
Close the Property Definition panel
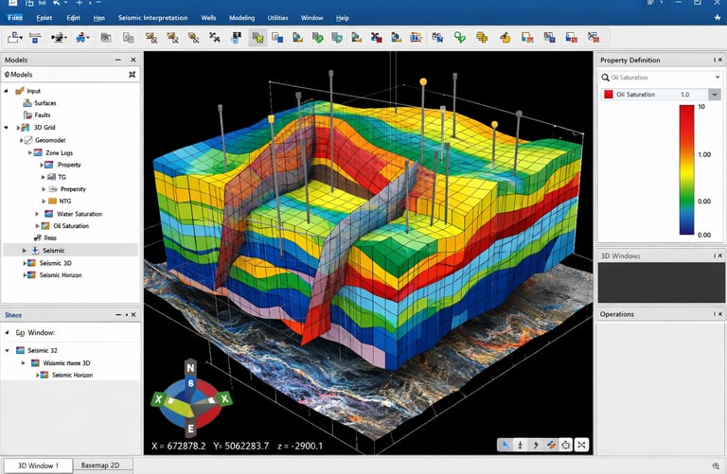pyautogui.click(x=720, y=60)
